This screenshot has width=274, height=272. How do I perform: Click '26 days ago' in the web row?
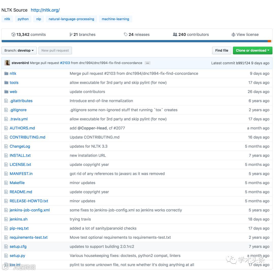[259, 92]
